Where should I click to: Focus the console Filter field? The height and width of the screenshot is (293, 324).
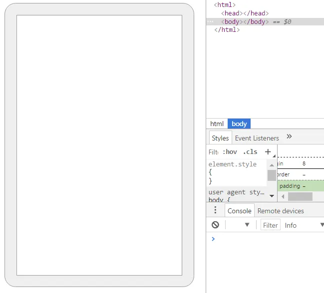[x=271, y=225]
